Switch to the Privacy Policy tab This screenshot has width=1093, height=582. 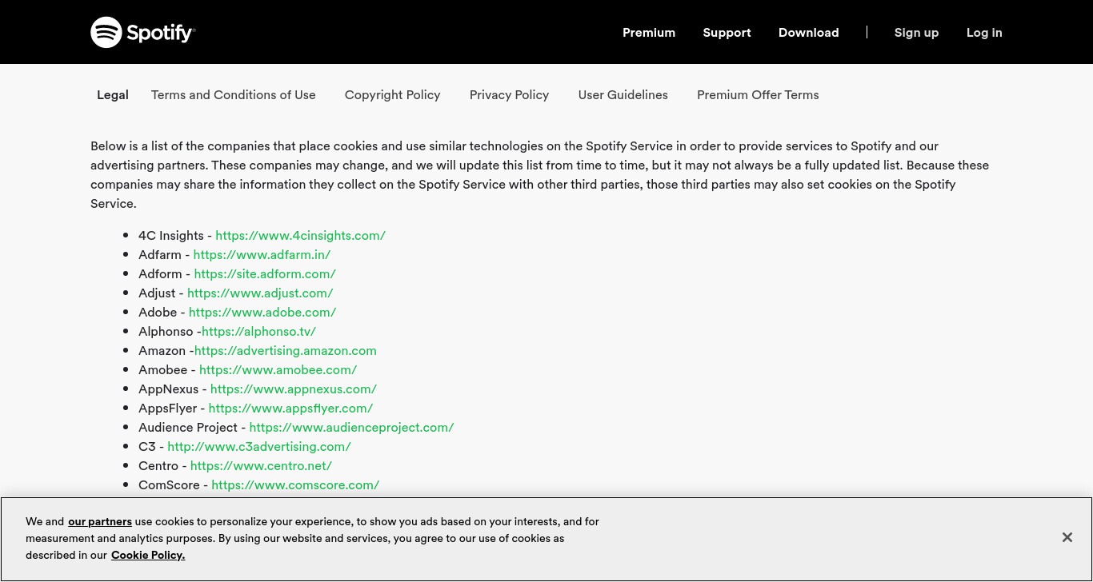tap(509, 94)
